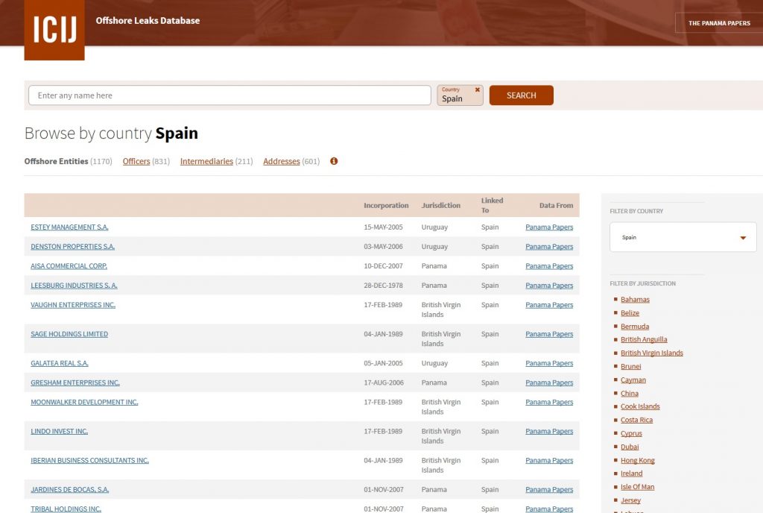
Task: Open the info icon beside Addresses
Action: point(334,161)
